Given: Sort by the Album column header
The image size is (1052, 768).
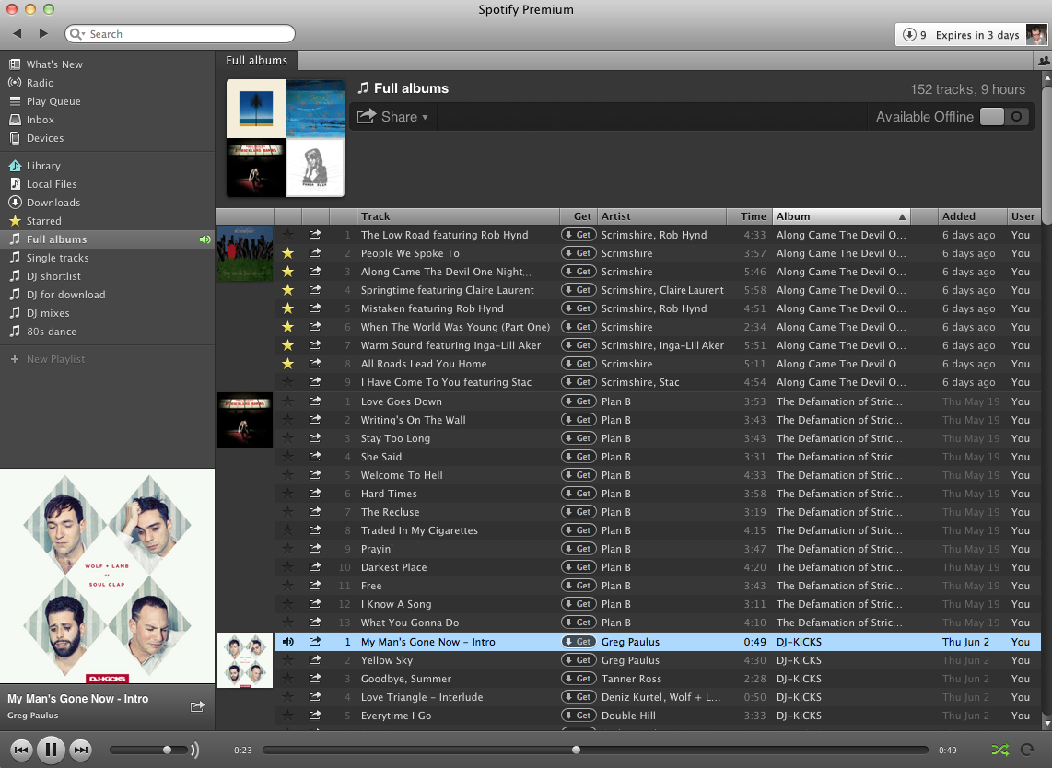Looking at the screenshot, I should click(x=840, y=216).
